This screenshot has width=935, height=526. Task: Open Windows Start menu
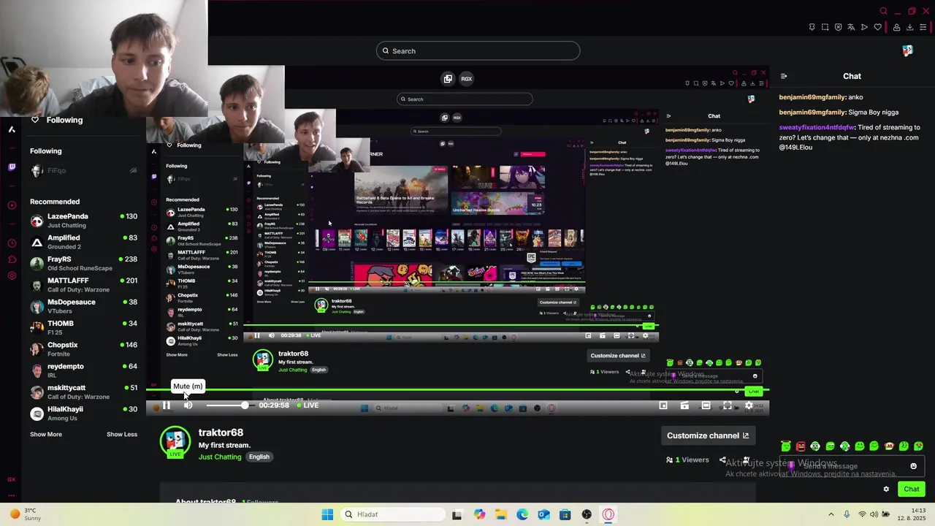[327, 514]
